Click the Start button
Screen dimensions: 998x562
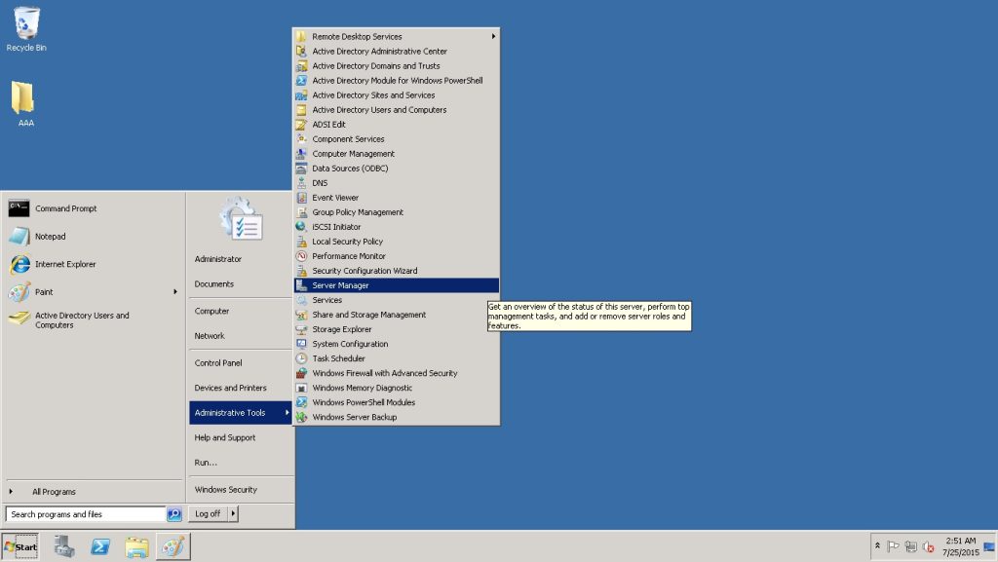tap(20, 547)
